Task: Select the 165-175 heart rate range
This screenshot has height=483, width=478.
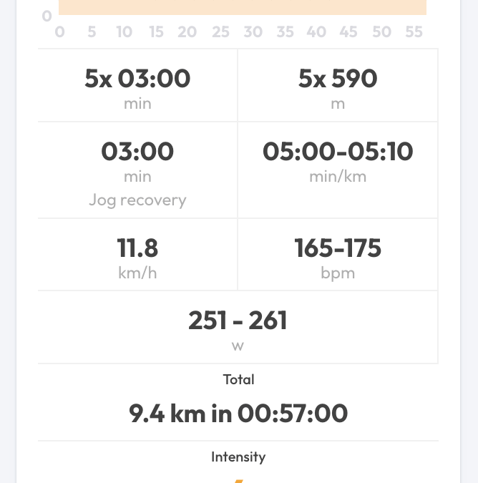Action: coord(338,248)
